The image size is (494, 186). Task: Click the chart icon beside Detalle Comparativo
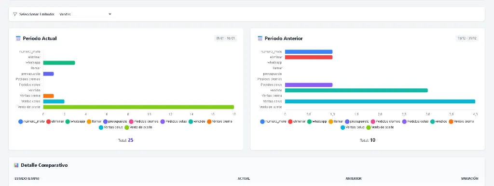pyautogui.click(x=16, y=165)
